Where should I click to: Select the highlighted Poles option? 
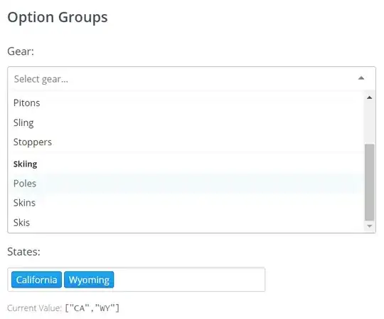click(x=186, y=184)
